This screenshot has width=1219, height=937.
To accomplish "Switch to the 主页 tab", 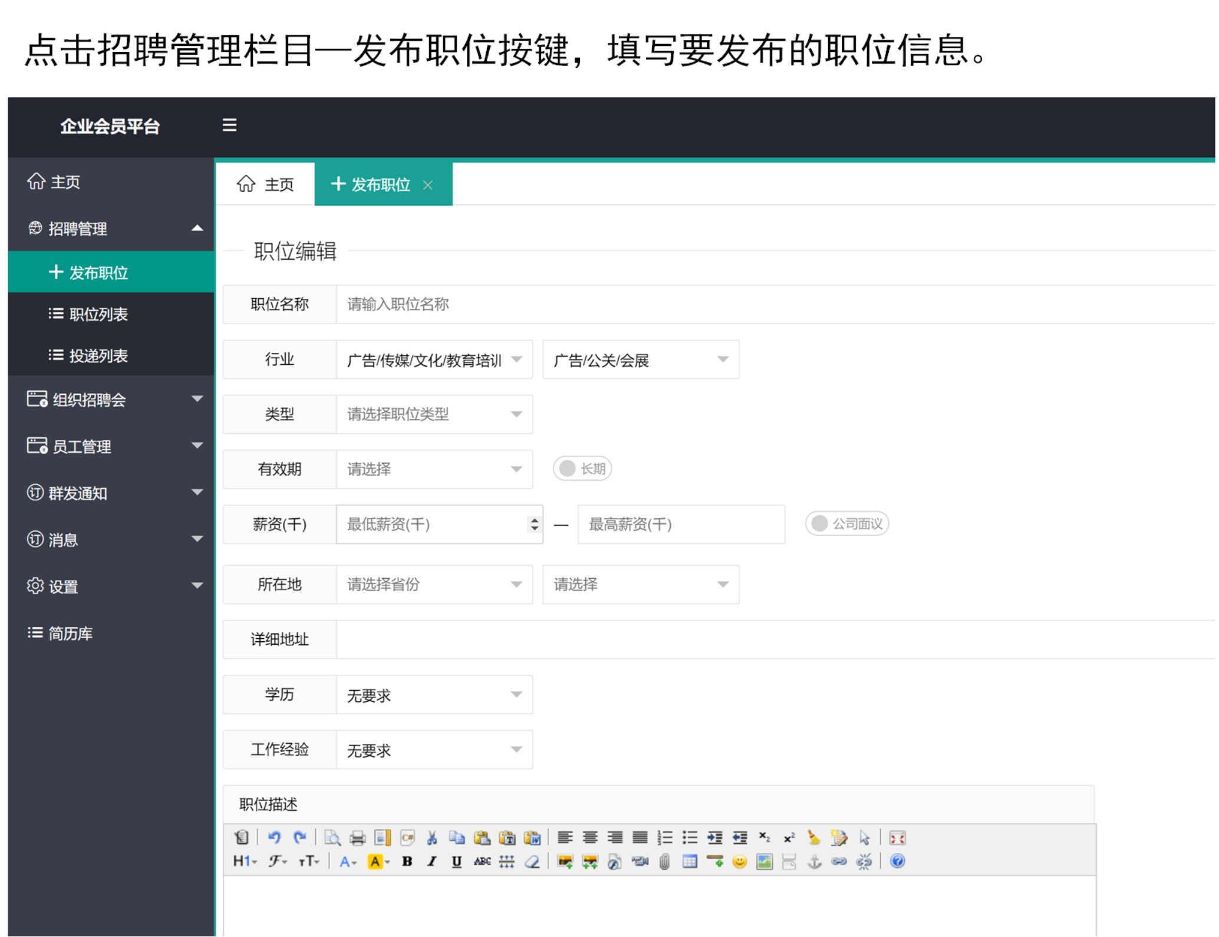I will coord(265,184).
